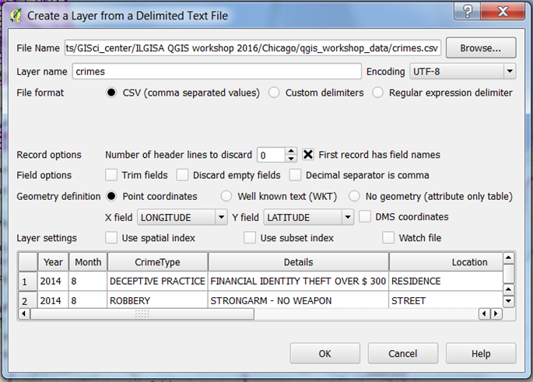Click the Month column header
Screen dimensions: 533x382
click(x=88, y=262)
